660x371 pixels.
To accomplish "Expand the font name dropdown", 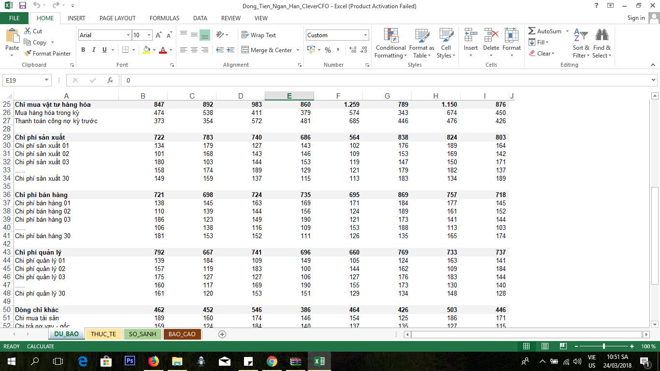I will pyautogui.click(x=128, y=35).
